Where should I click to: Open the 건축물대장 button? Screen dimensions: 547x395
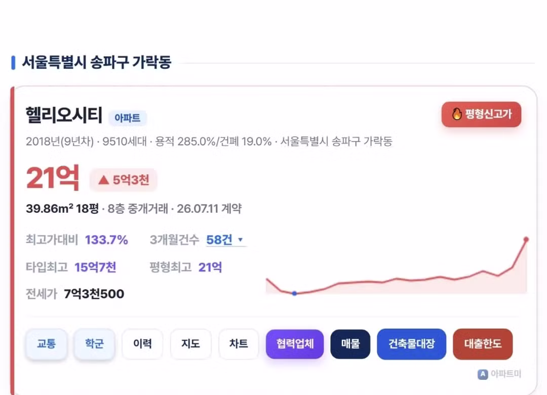click(x=412, y=344)
